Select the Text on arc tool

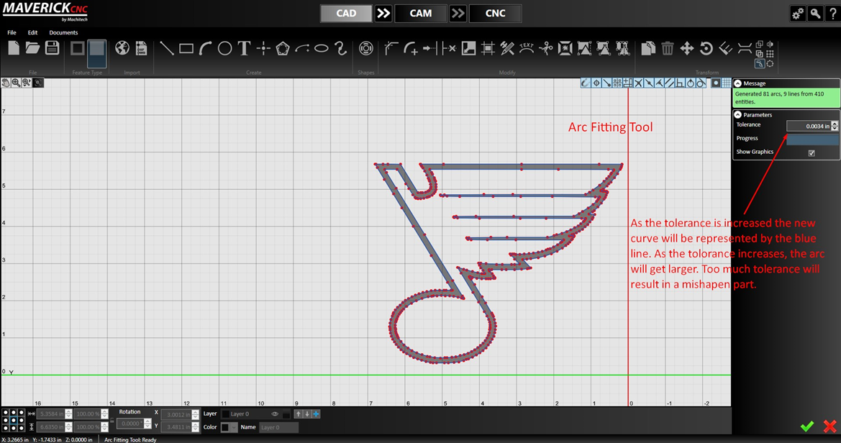[527, 49]
